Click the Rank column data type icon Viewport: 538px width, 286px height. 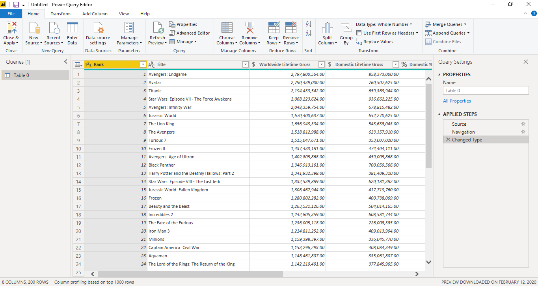pyautogui.click(x=88, y=64)
